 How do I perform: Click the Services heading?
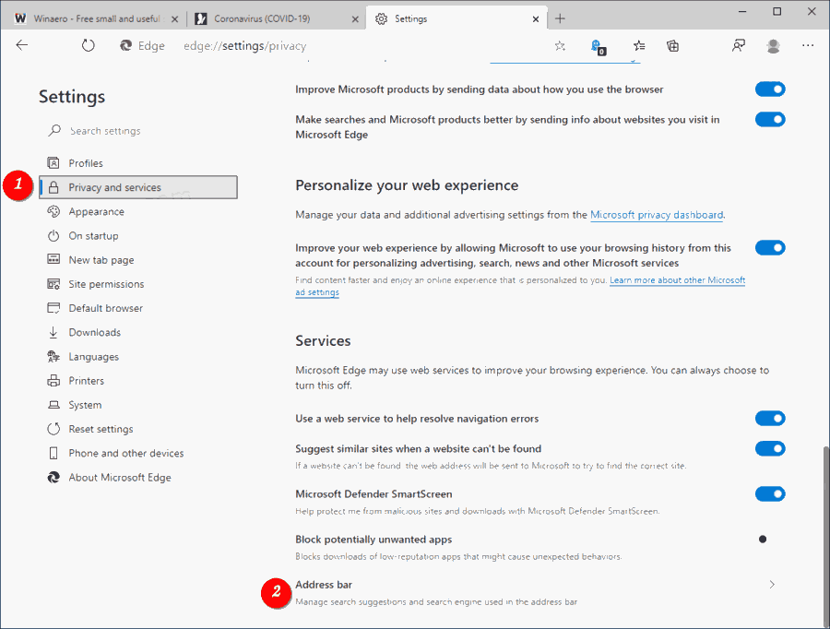tap(323, 340)
